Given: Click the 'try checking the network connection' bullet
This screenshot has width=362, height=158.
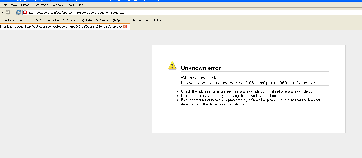Looking at the screenshot, I should (229, 95).
